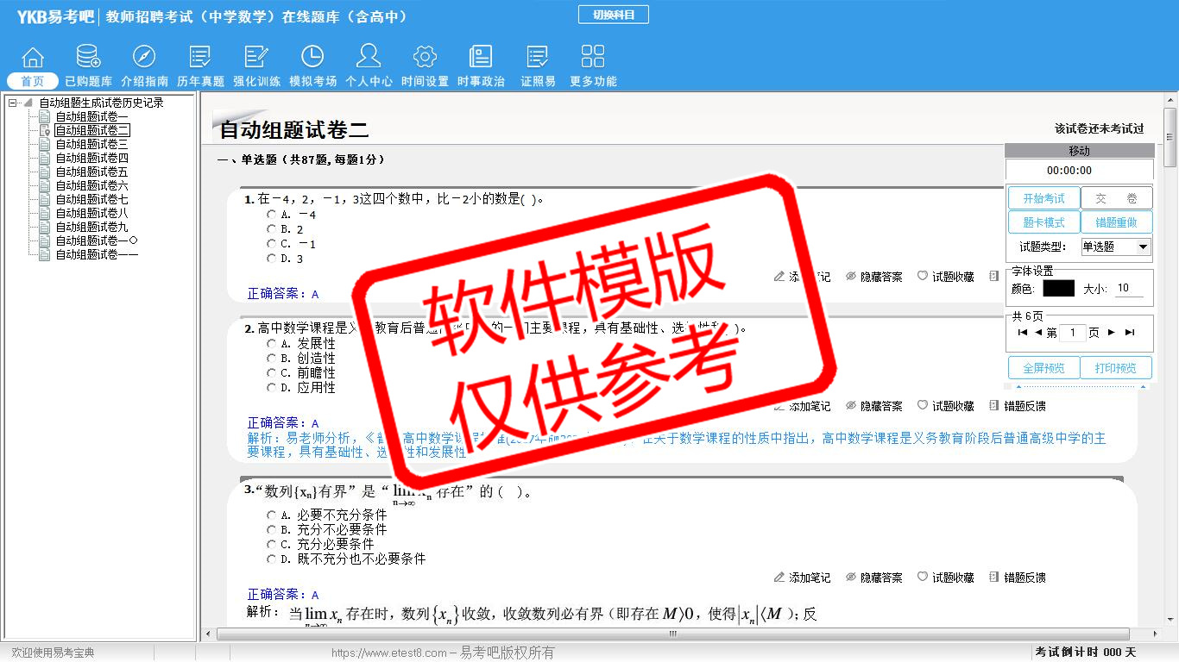Switch to the 首页 tab
Screen dimensions: 1179x662
coord(33,81)
